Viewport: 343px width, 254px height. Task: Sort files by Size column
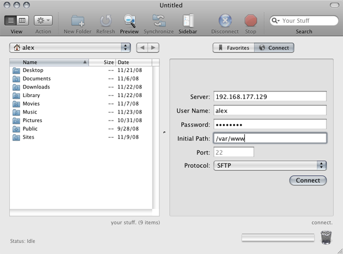(x=102, y=62)
